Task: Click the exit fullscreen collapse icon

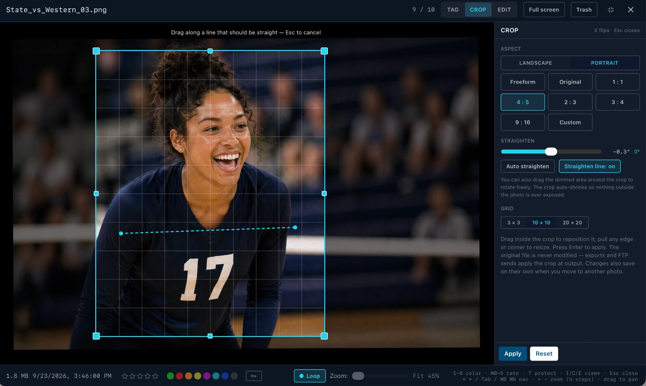Action: coord(611,10)
